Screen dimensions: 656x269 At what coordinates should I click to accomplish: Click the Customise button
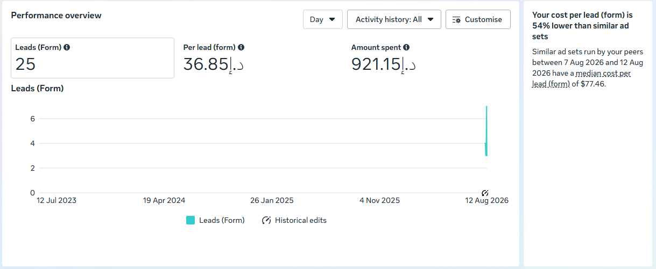[478, 19]
